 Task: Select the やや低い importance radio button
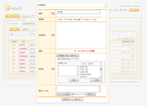[82, 19]
